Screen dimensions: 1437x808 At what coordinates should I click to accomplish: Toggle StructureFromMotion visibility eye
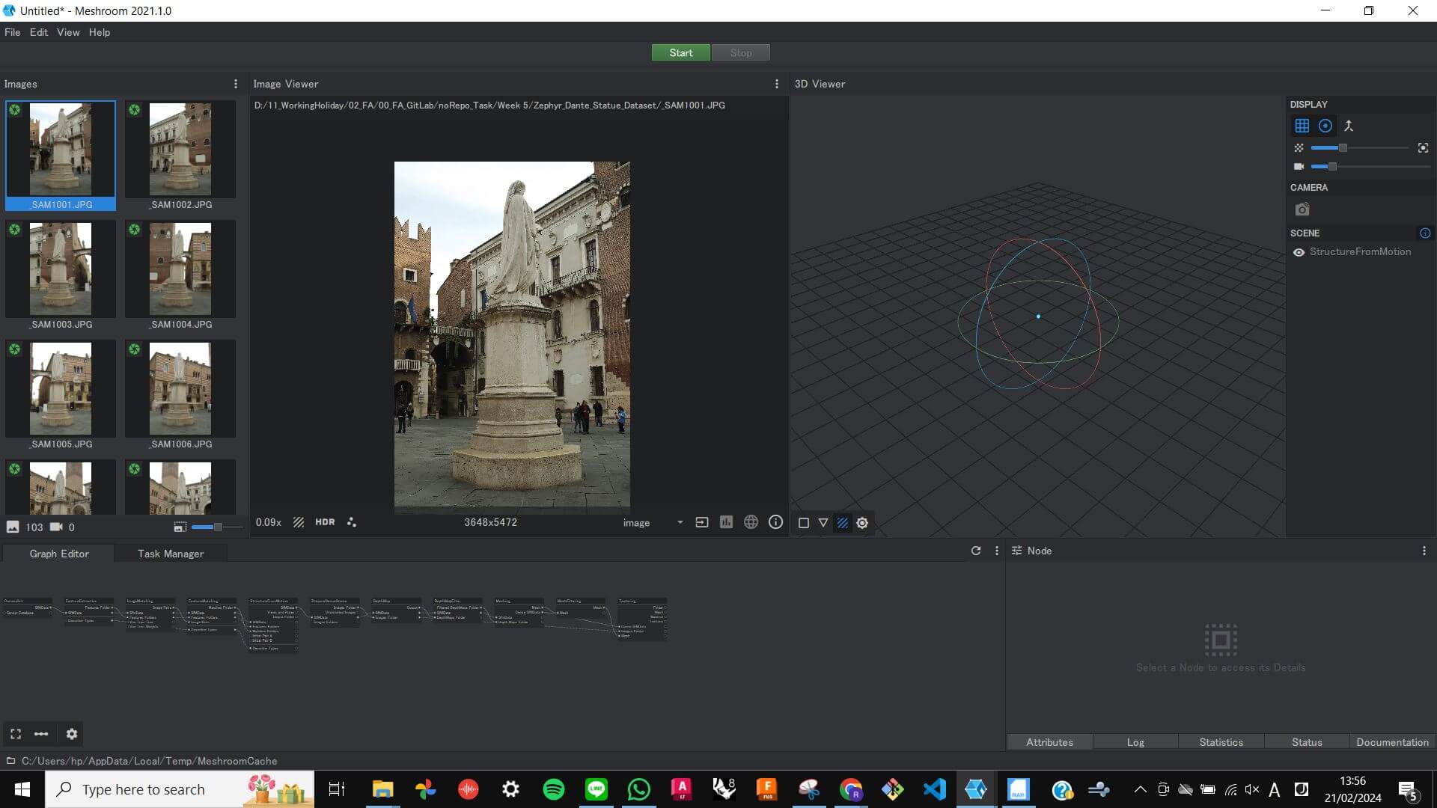tap(1299, 252)
